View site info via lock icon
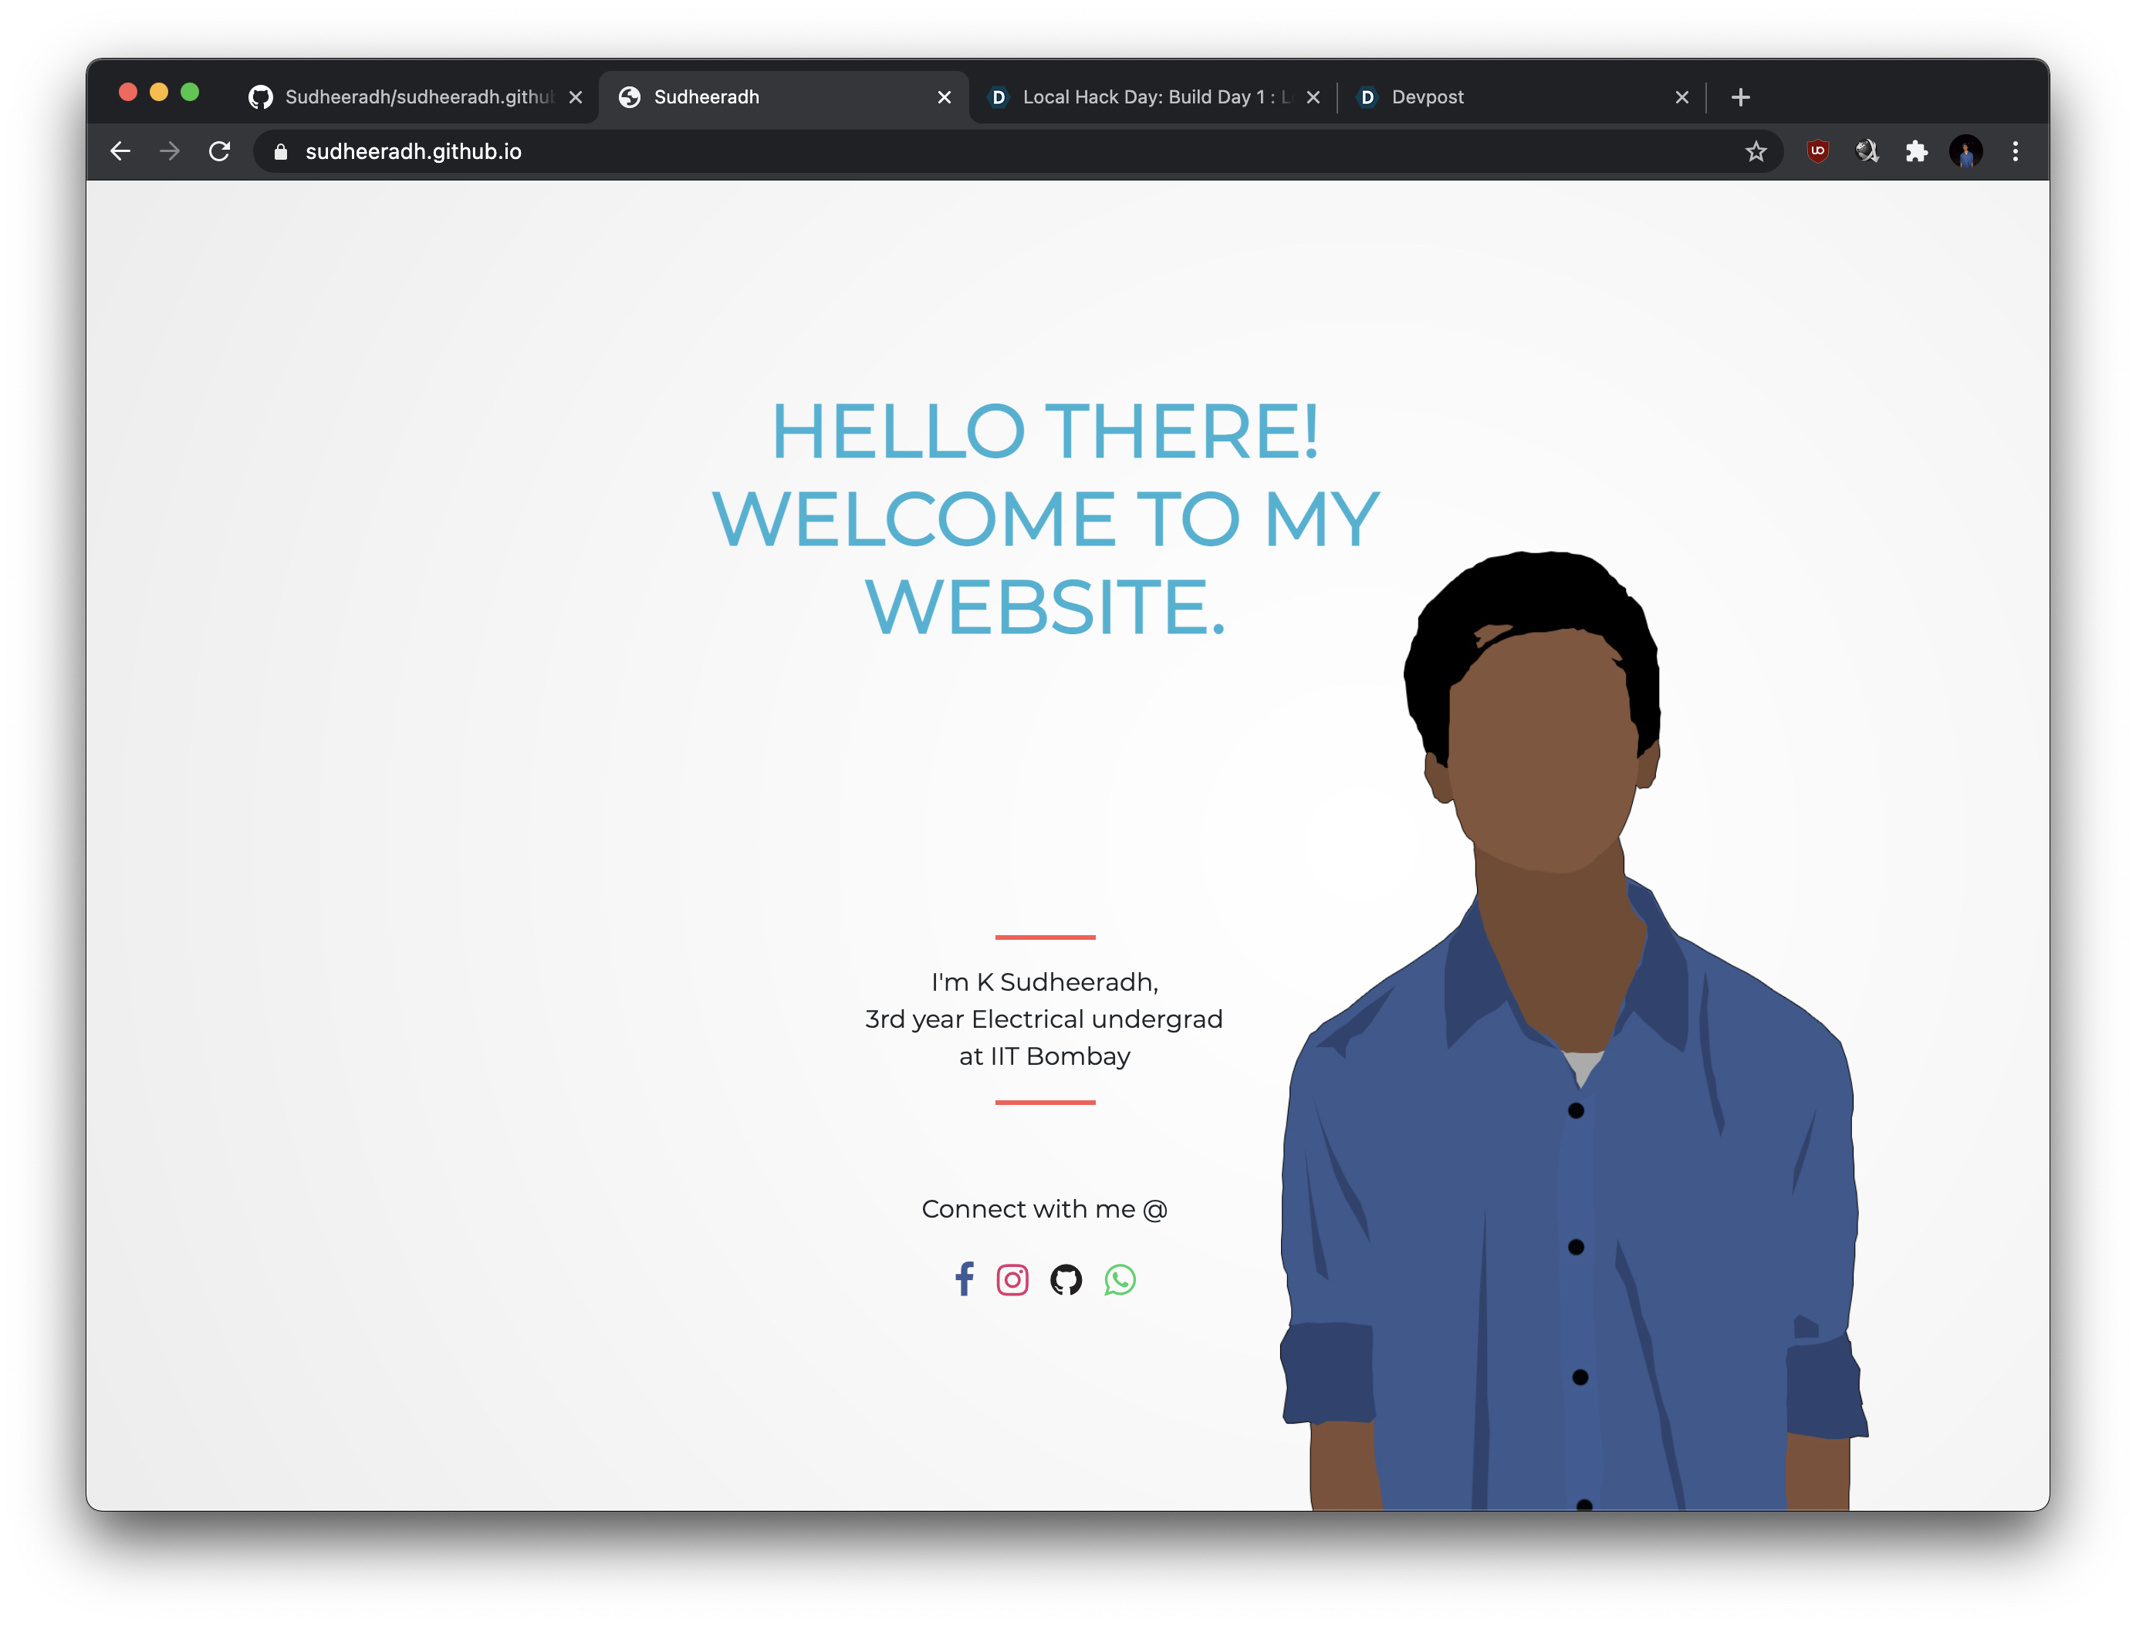2136x1625 pixels. tap(281, 152)
